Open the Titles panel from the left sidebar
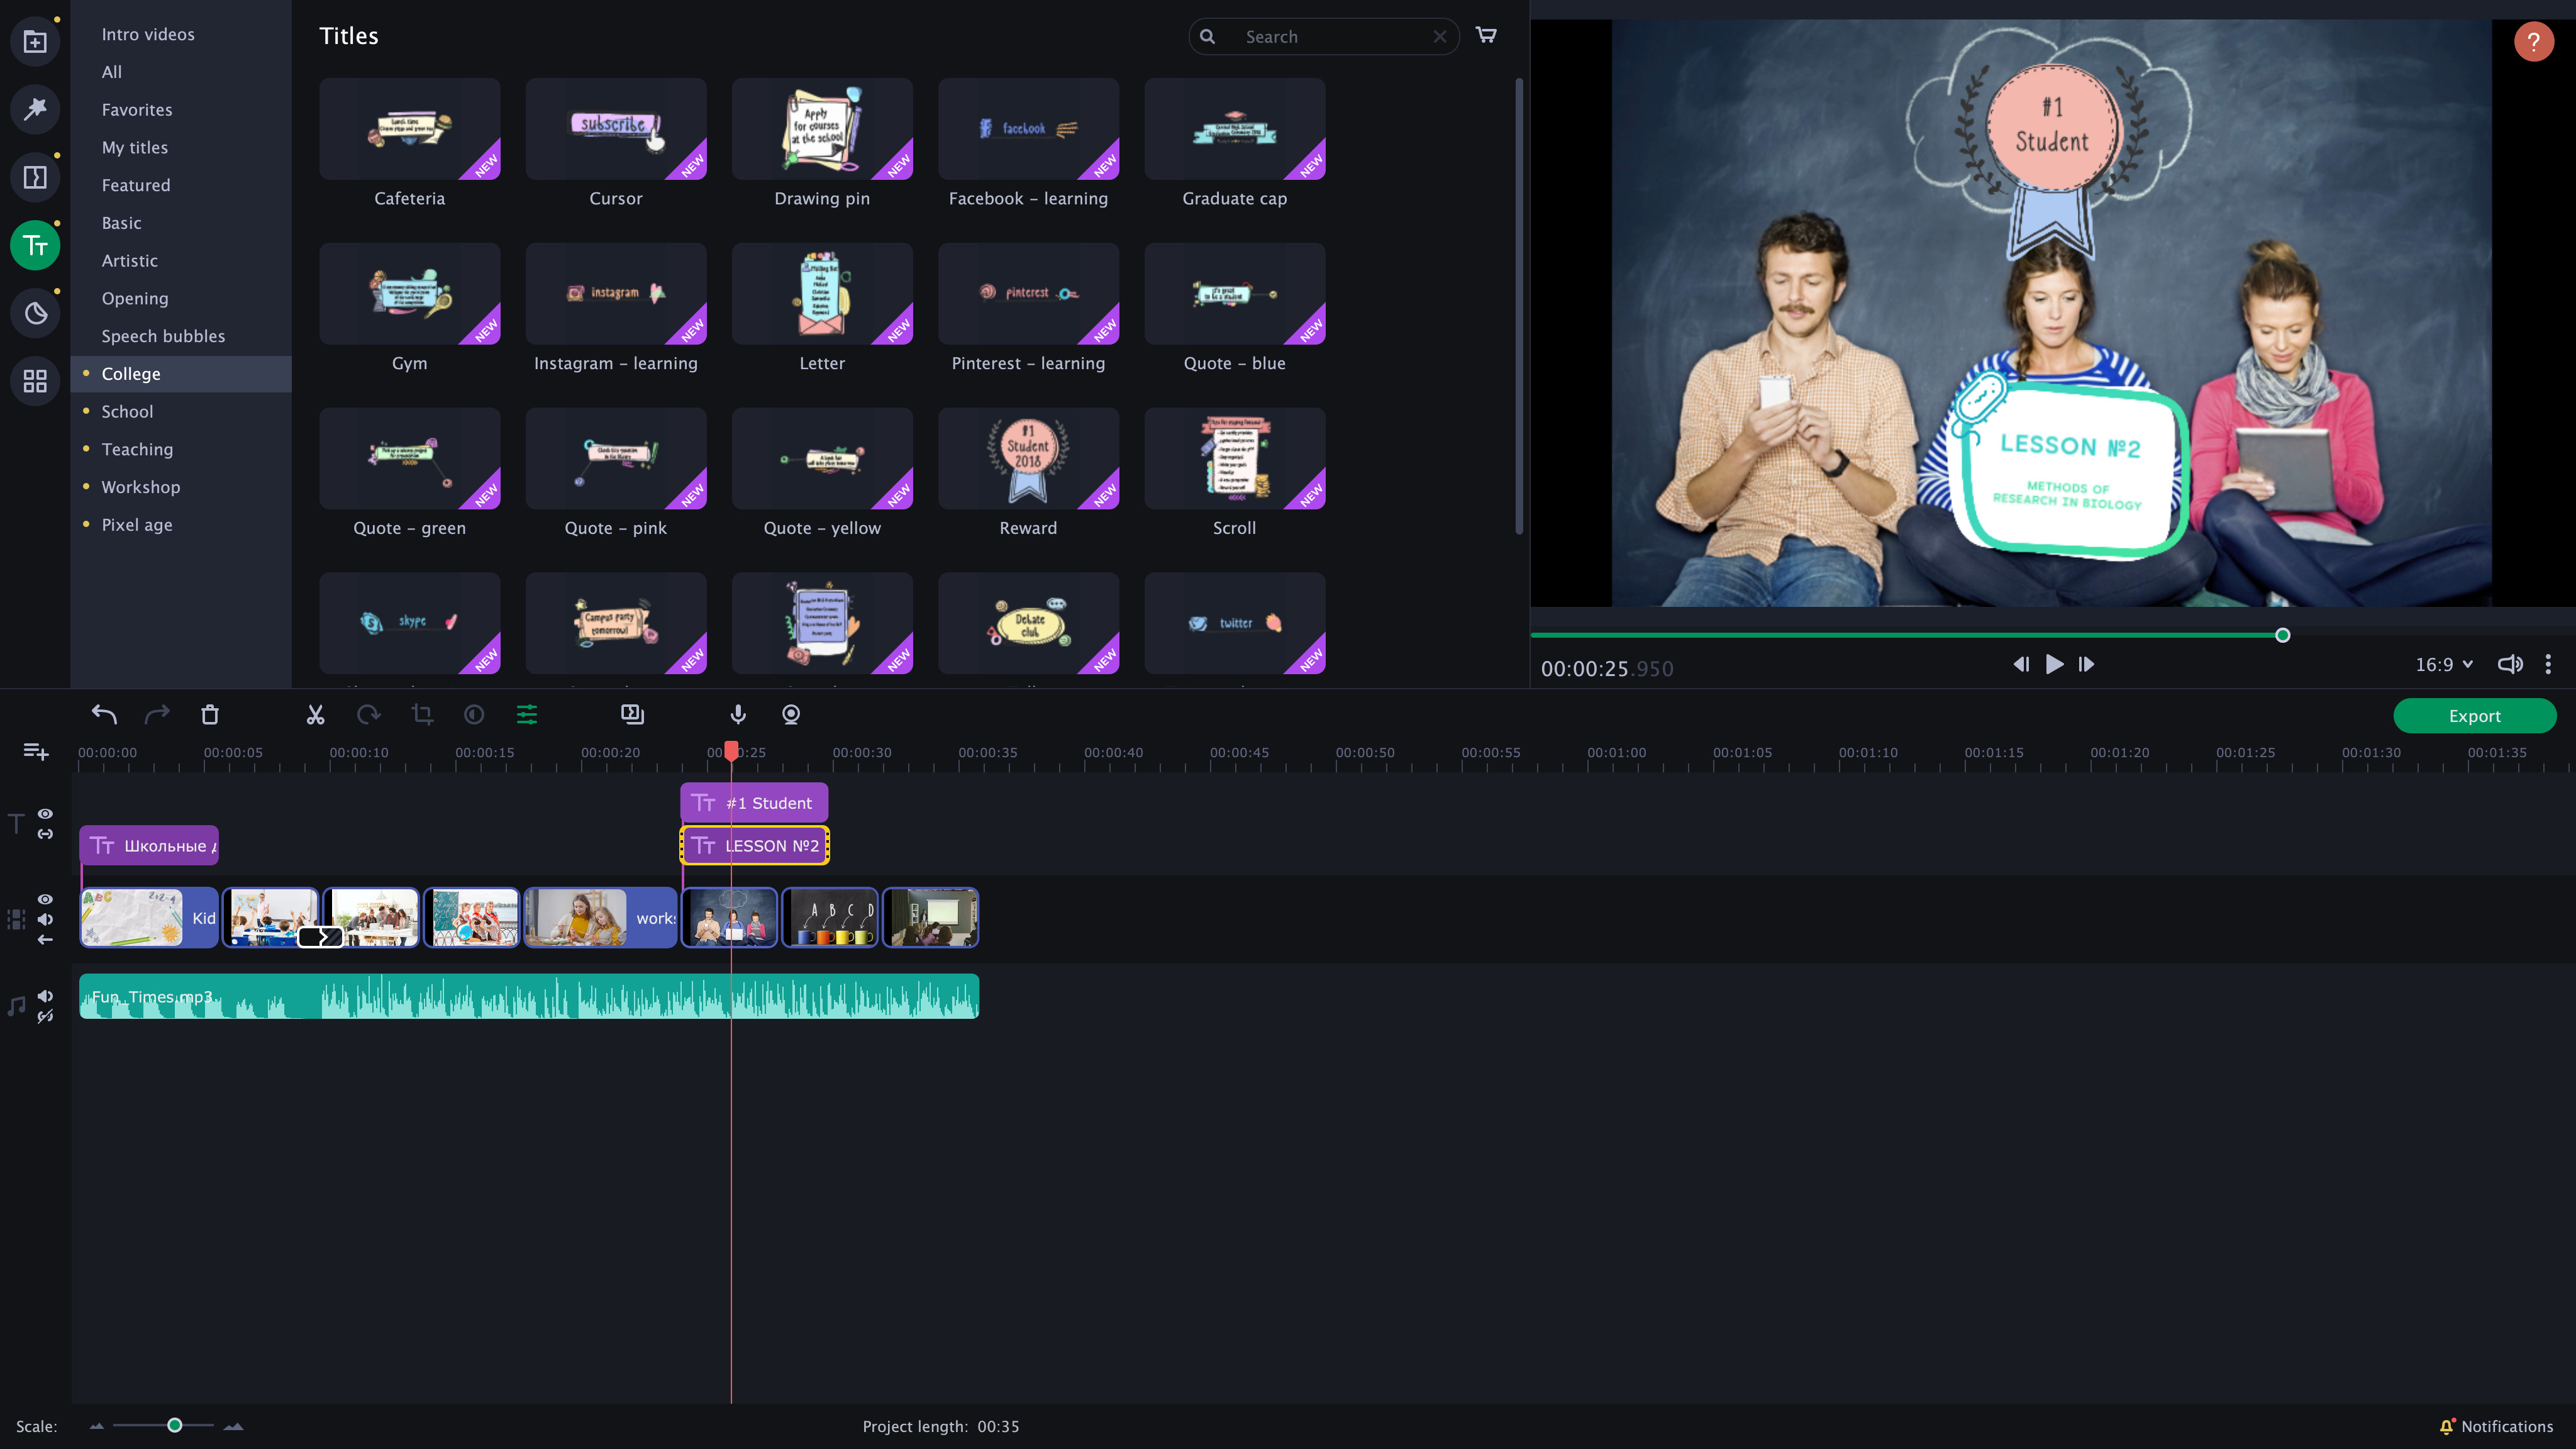Screen dimensions: 2576x1449 [x=35, y=245]
